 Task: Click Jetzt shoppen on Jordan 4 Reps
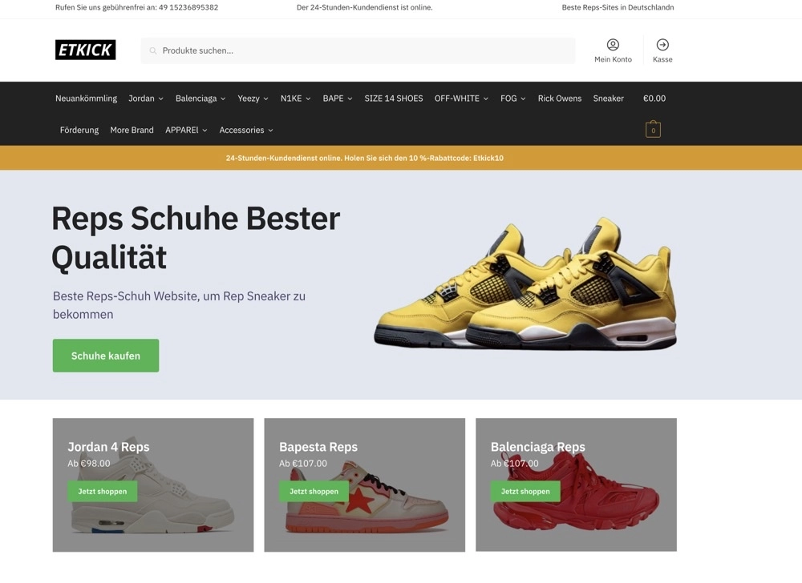coord(103,491)
